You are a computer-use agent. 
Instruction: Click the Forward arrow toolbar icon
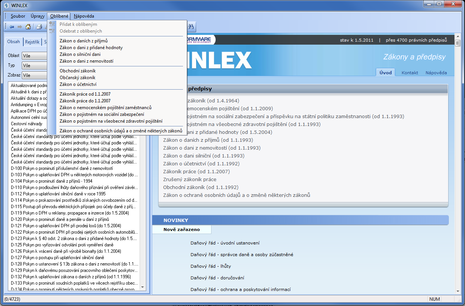20,27
